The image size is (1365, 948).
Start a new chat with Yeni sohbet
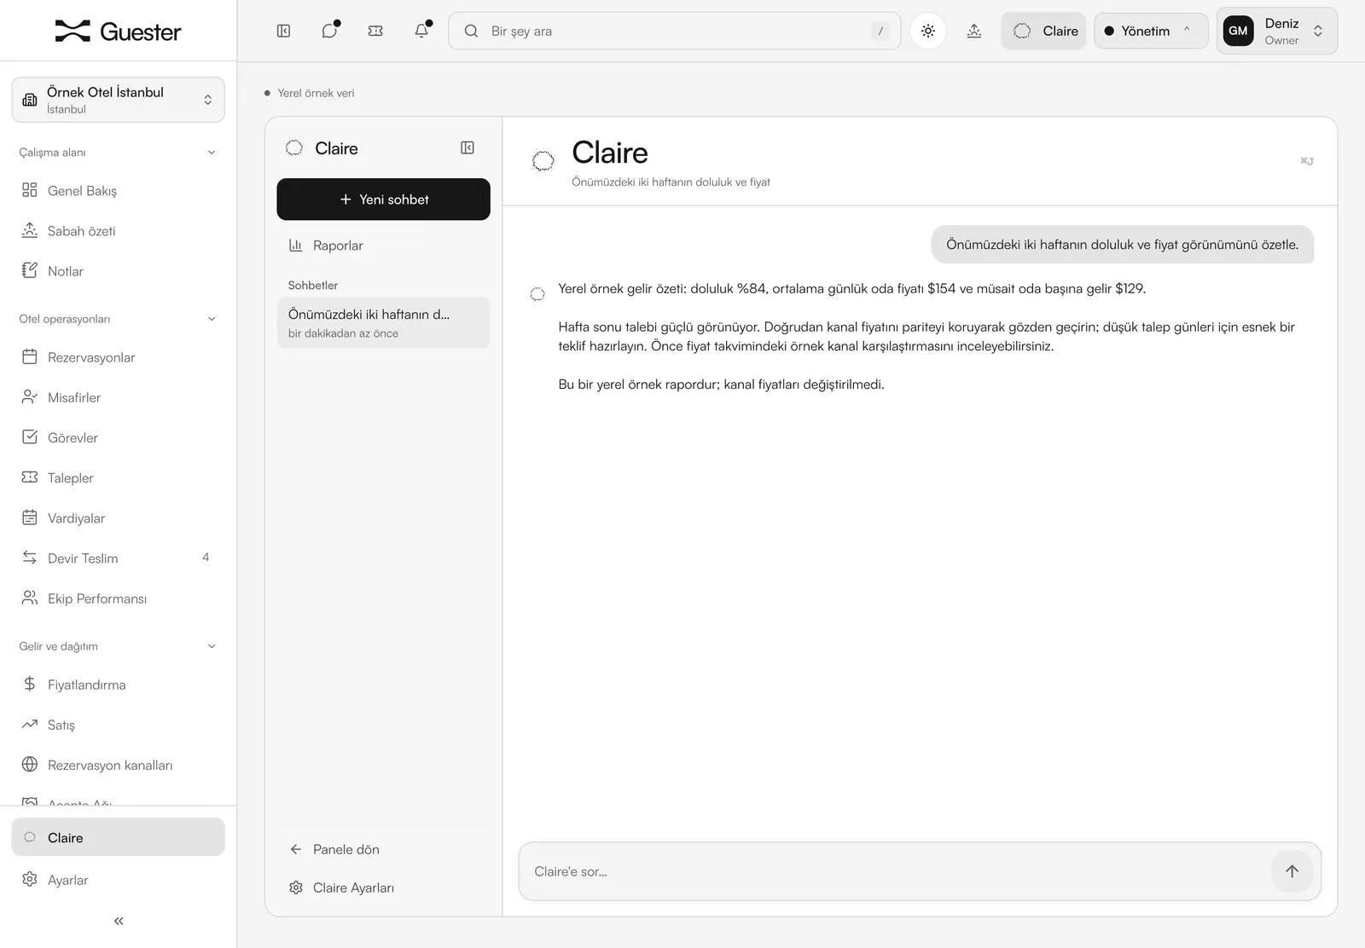[x=383, y=199]
